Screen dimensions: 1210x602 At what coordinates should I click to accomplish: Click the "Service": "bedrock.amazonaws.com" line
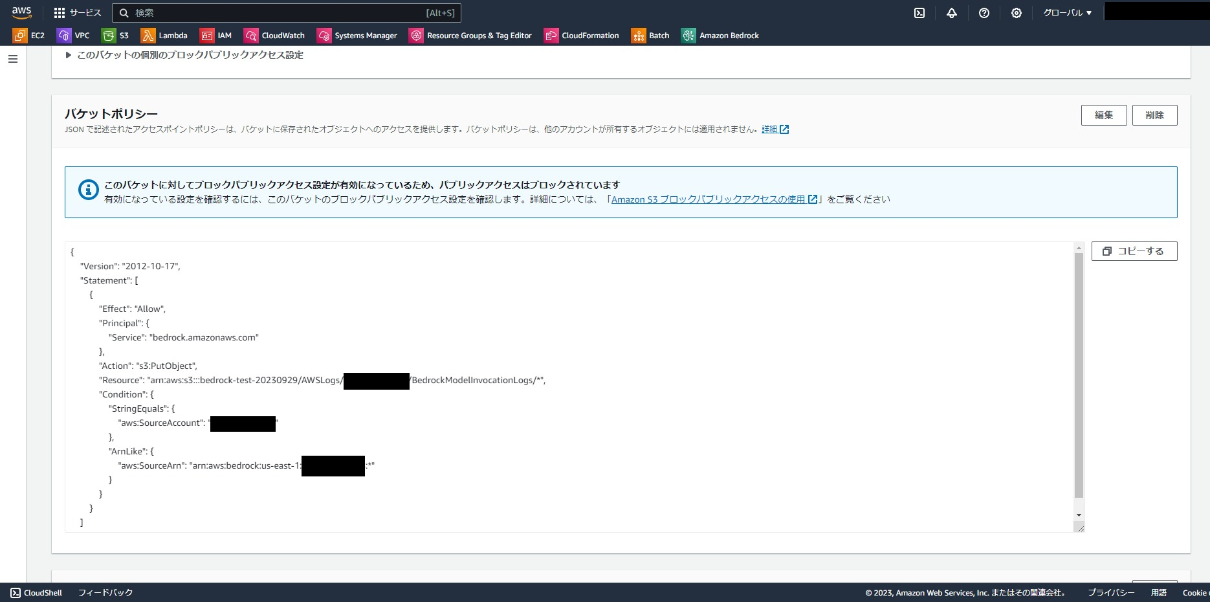point(184,337)
